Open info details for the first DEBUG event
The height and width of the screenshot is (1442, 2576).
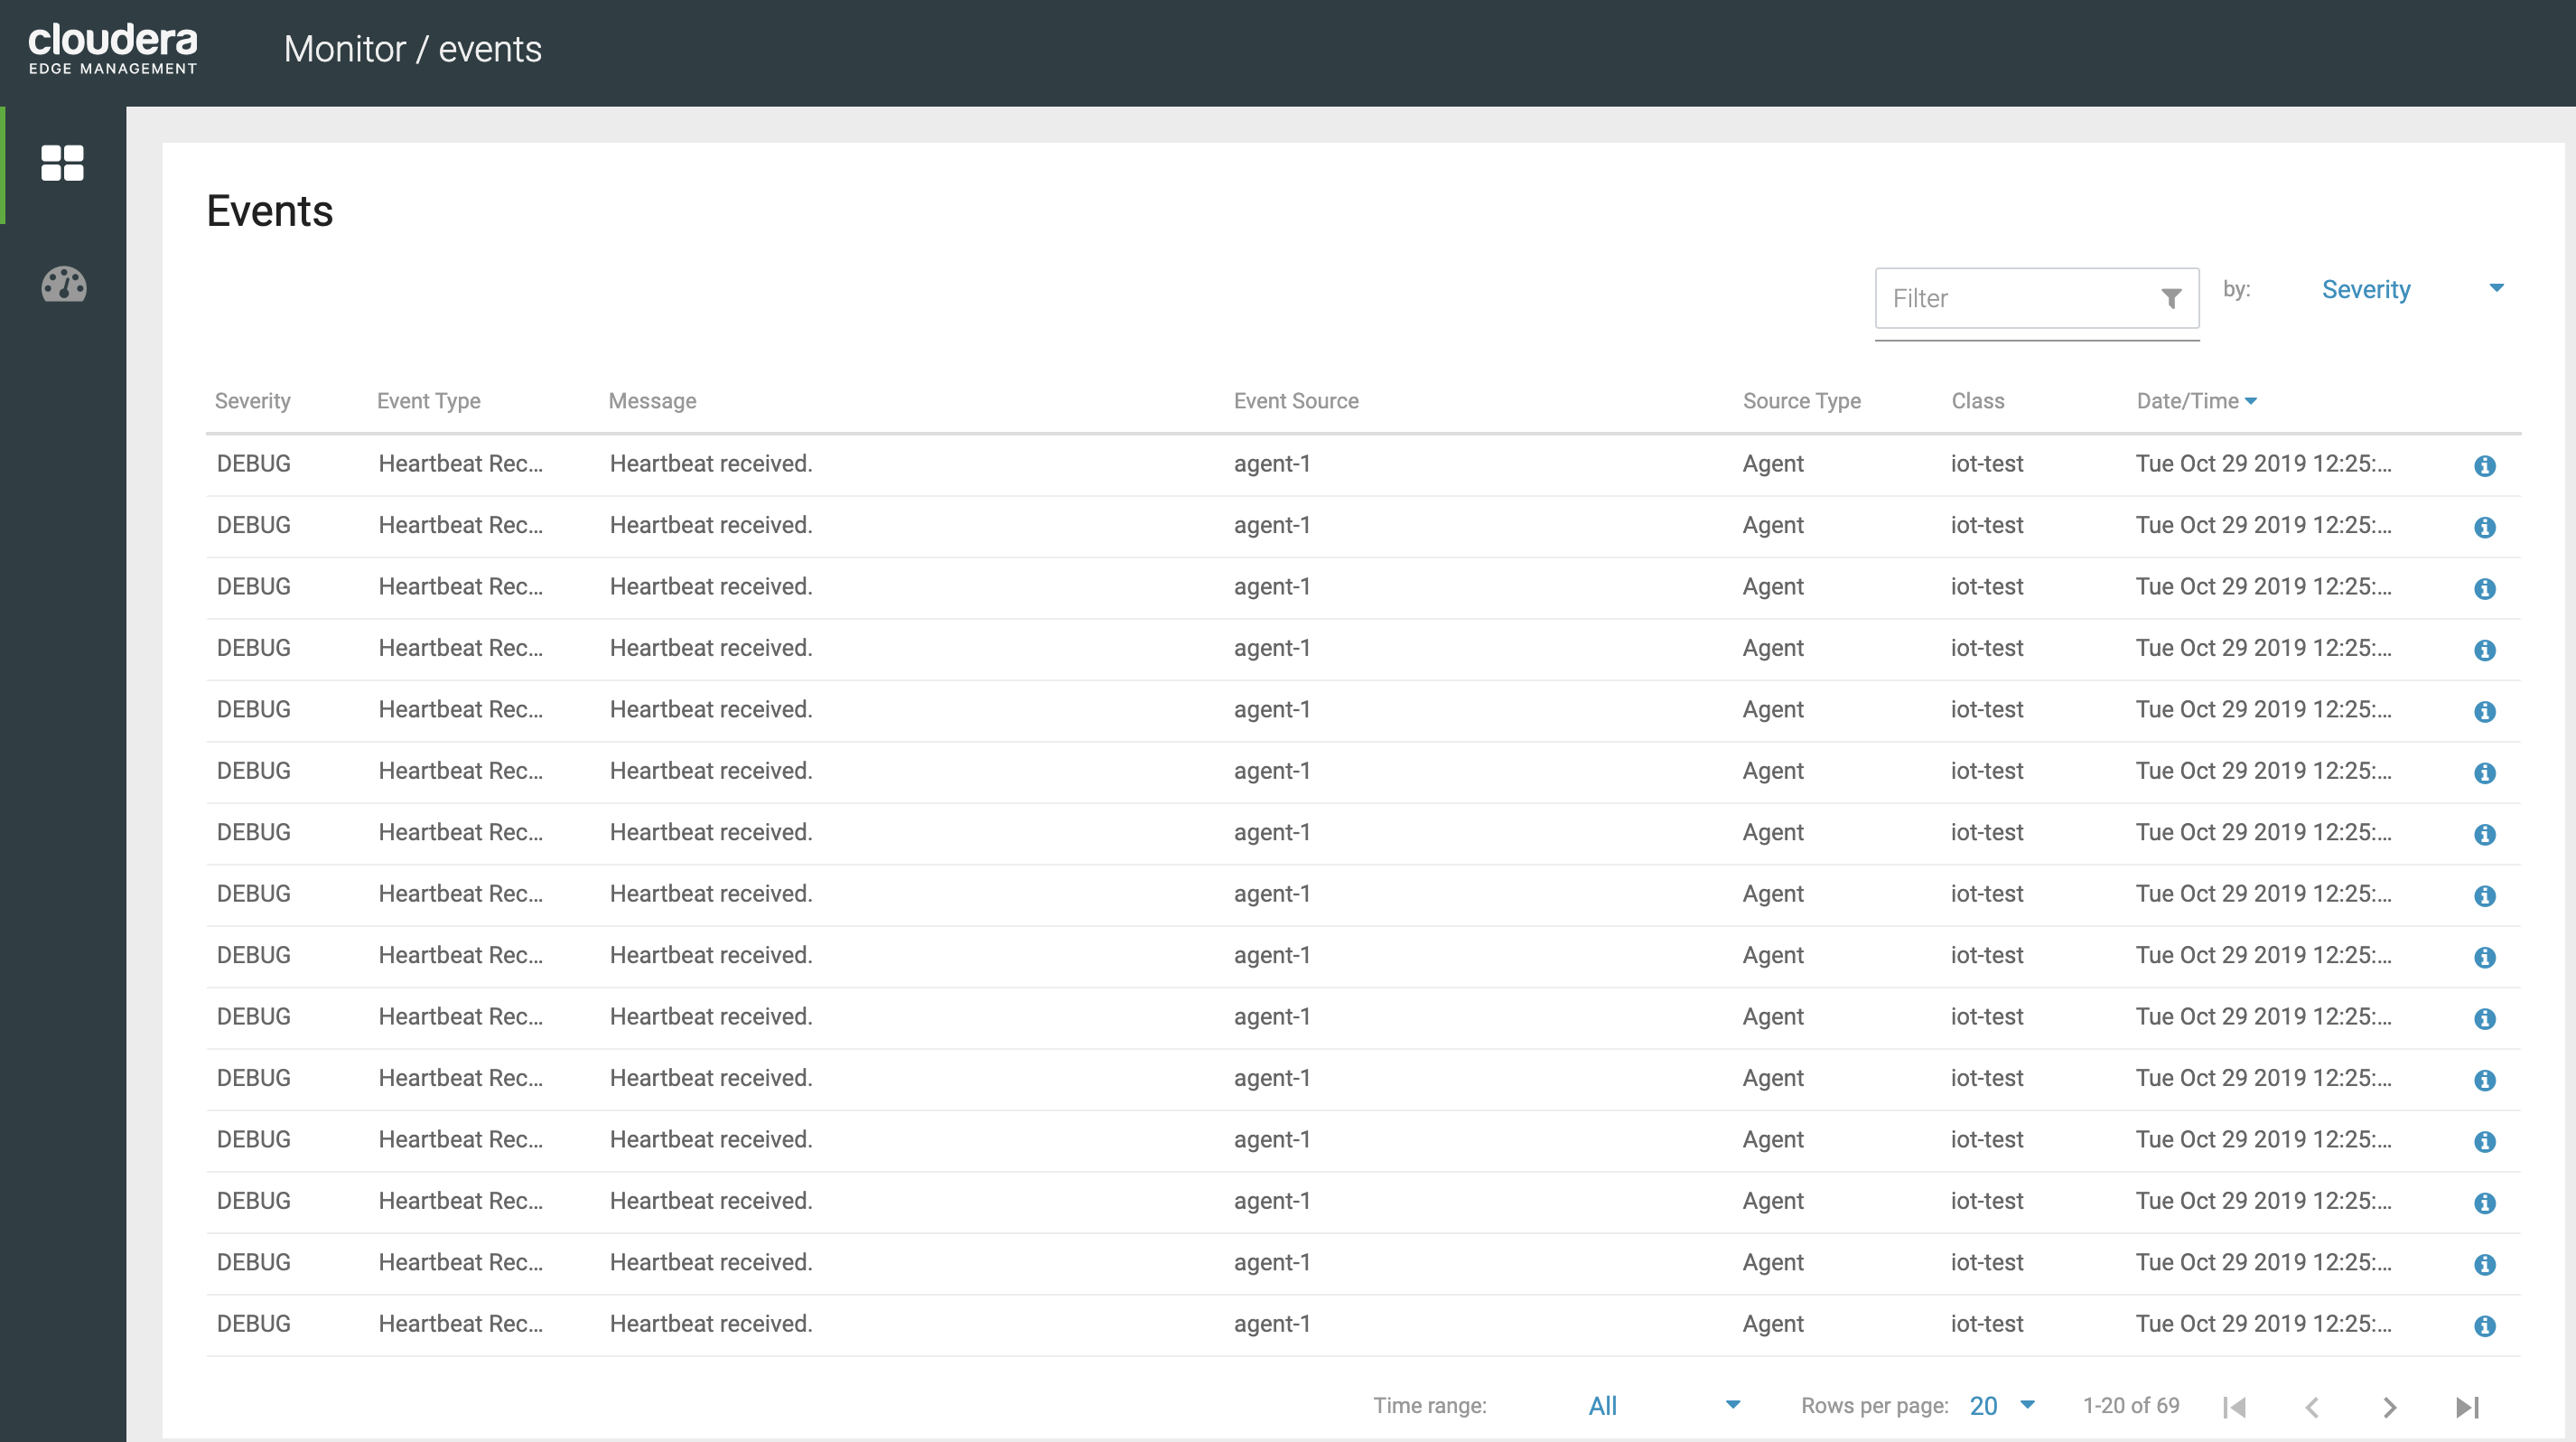pos(2486,465)
